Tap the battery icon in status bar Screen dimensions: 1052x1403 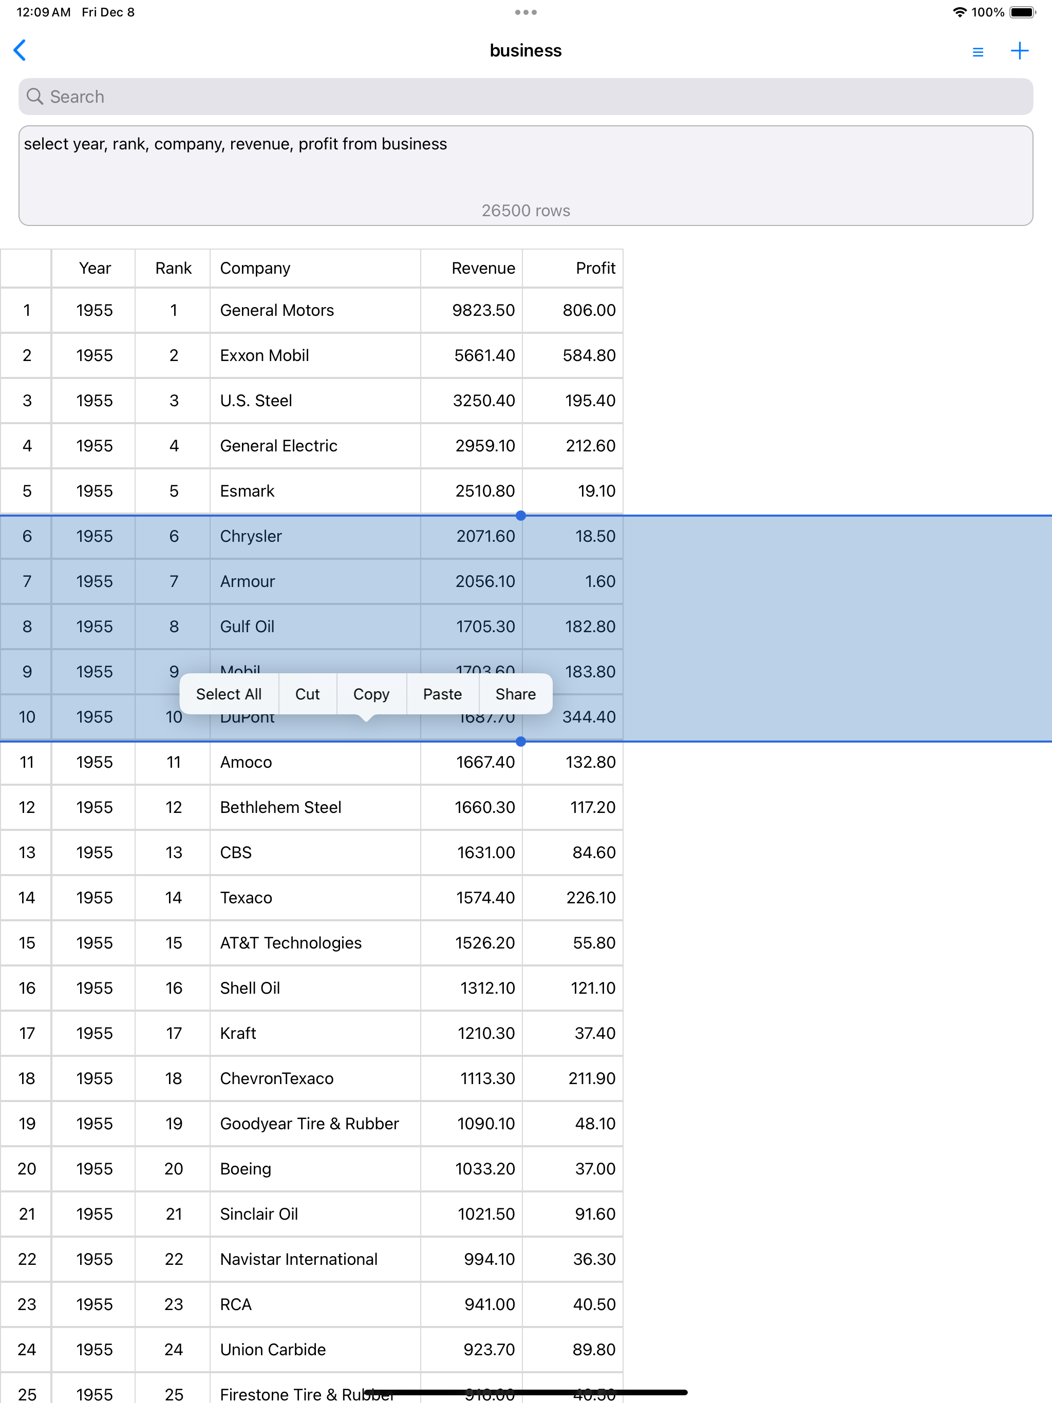[x=1022, y=12]
